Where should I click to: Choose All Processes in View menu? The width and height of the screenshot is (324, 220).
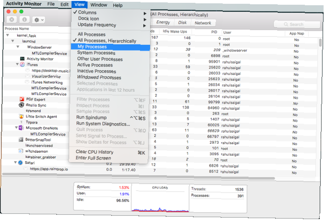coord(110,34)
